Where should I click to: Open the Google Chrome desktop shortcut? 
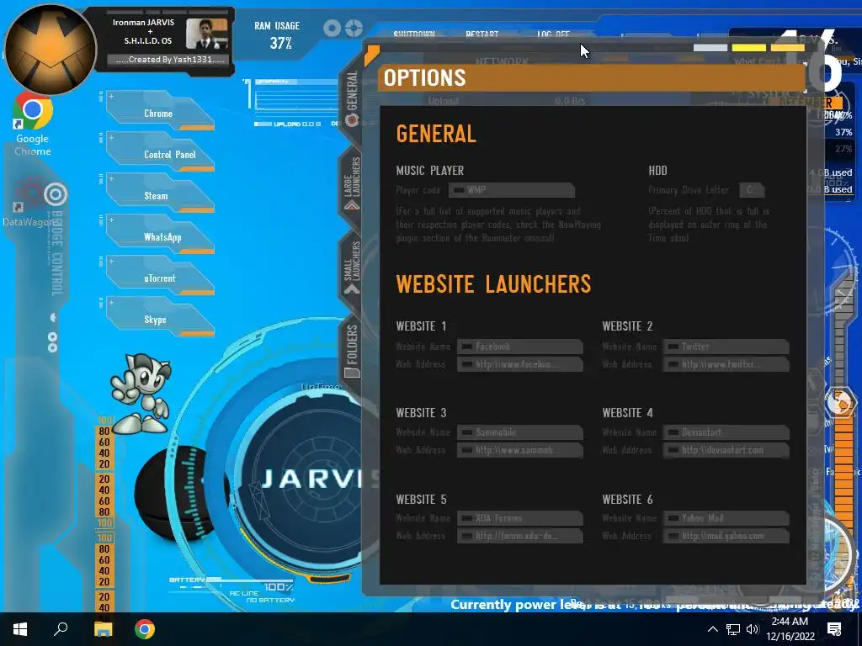(x=33, y=124)
